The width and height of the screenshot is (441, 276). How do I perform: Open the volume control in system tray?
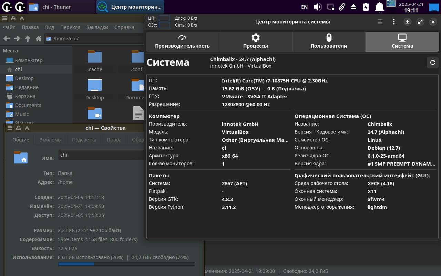318,7
